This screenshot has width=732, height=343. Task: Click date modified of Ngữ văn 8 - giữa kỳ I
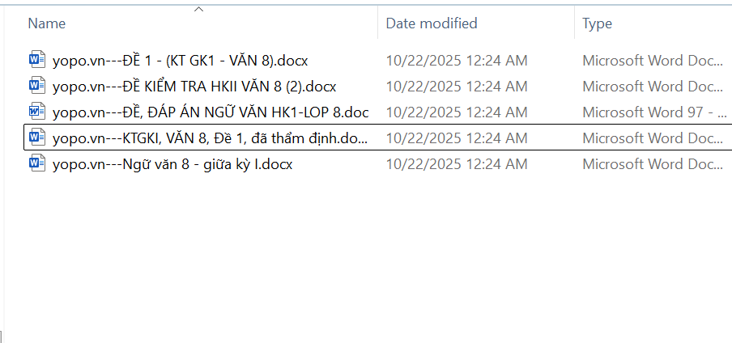click(x=457, y=164)
